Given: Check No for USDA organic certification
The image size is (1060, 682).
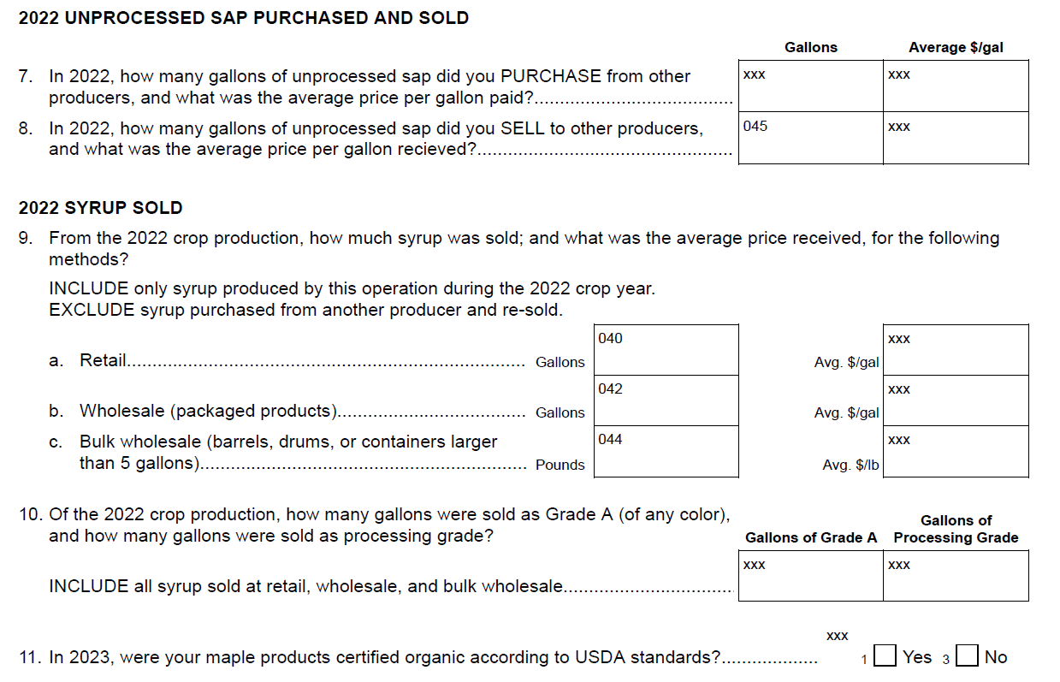Looking at the screenshot, I should coord(967,657).
